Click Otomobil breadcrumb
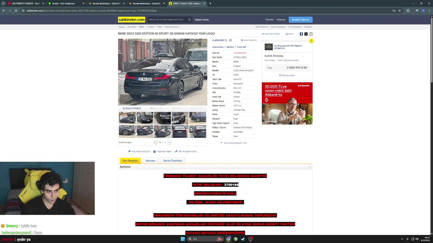This screenshot has width=433, height=243. (x=131, y=27)
